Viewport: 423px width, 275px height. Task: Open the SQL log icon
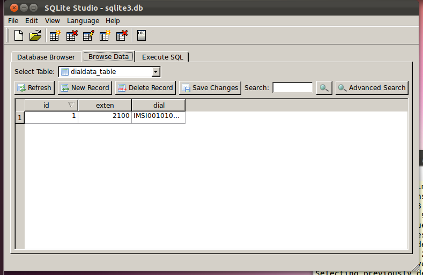142,36
